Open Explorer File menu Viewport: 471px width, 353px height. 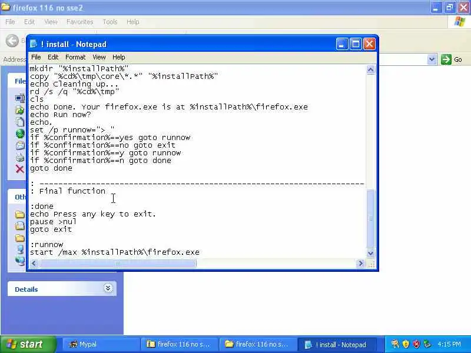[x=10, y=22]
